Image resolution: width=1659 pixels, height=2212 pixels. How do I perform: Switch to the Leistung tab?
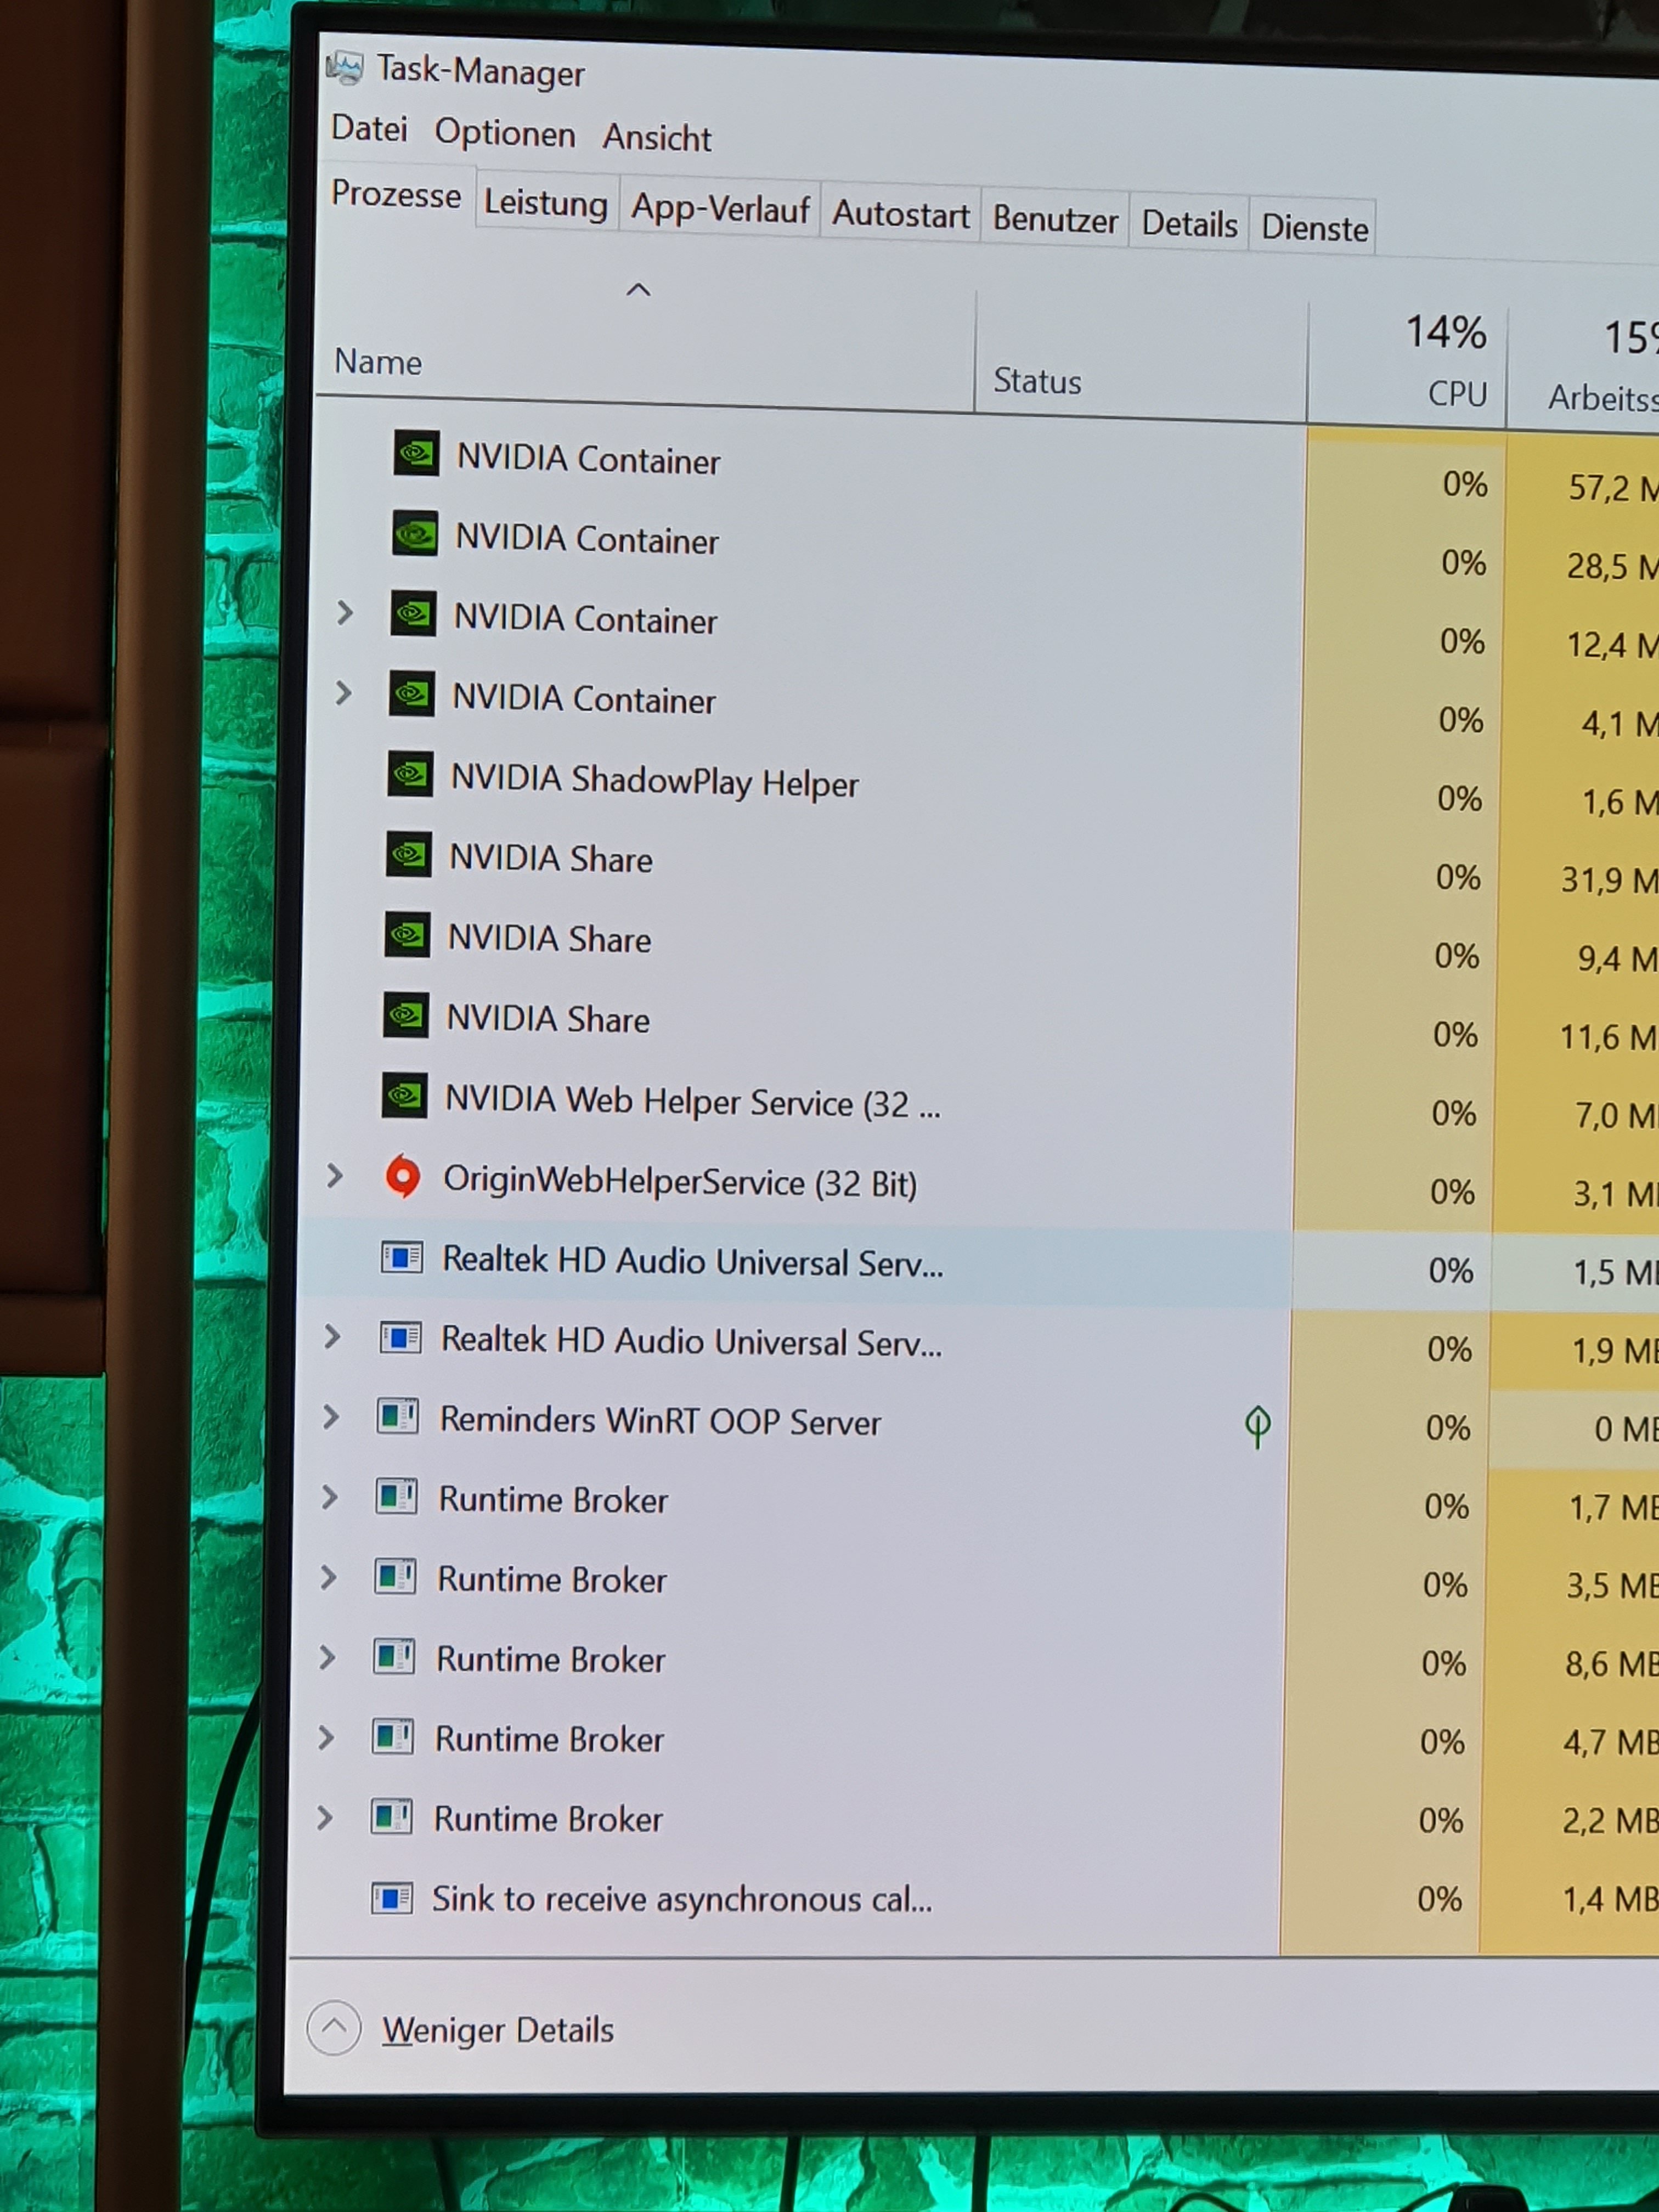[546, 204]
